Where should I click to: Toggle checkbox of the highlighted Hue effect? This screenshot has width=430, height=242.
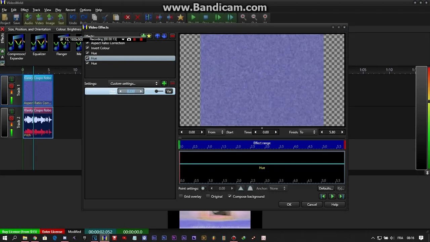click(x=87, y=58)
